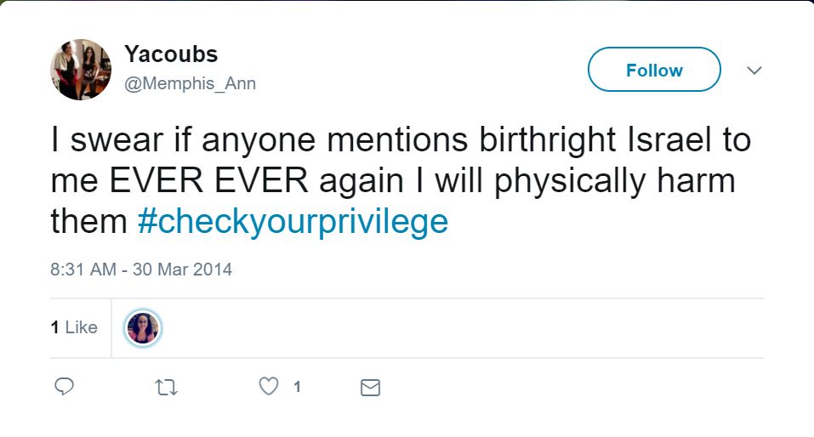Viewport: 814px width, 437px height.
Task: Click the word "Like" in likes summary
Action: pos(82,327)
